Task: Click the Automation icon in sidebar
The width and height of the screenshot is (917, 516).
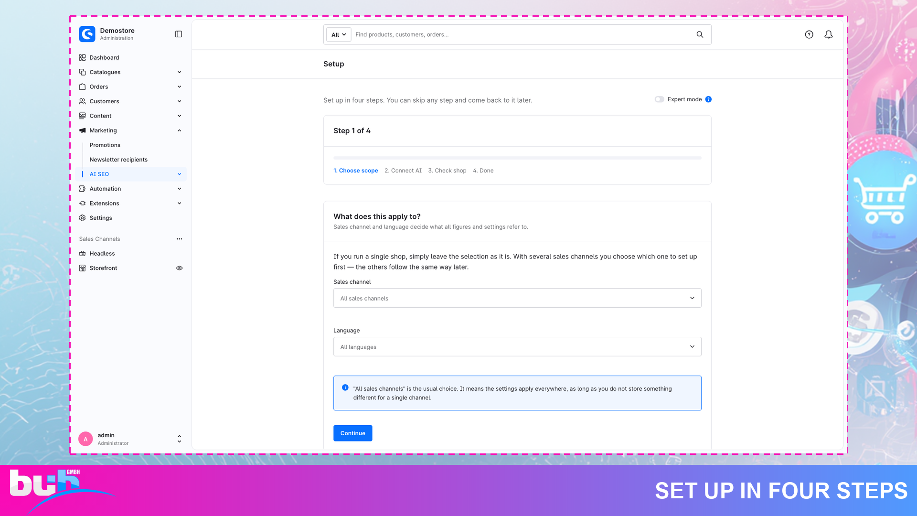Action: click(82, 189)
